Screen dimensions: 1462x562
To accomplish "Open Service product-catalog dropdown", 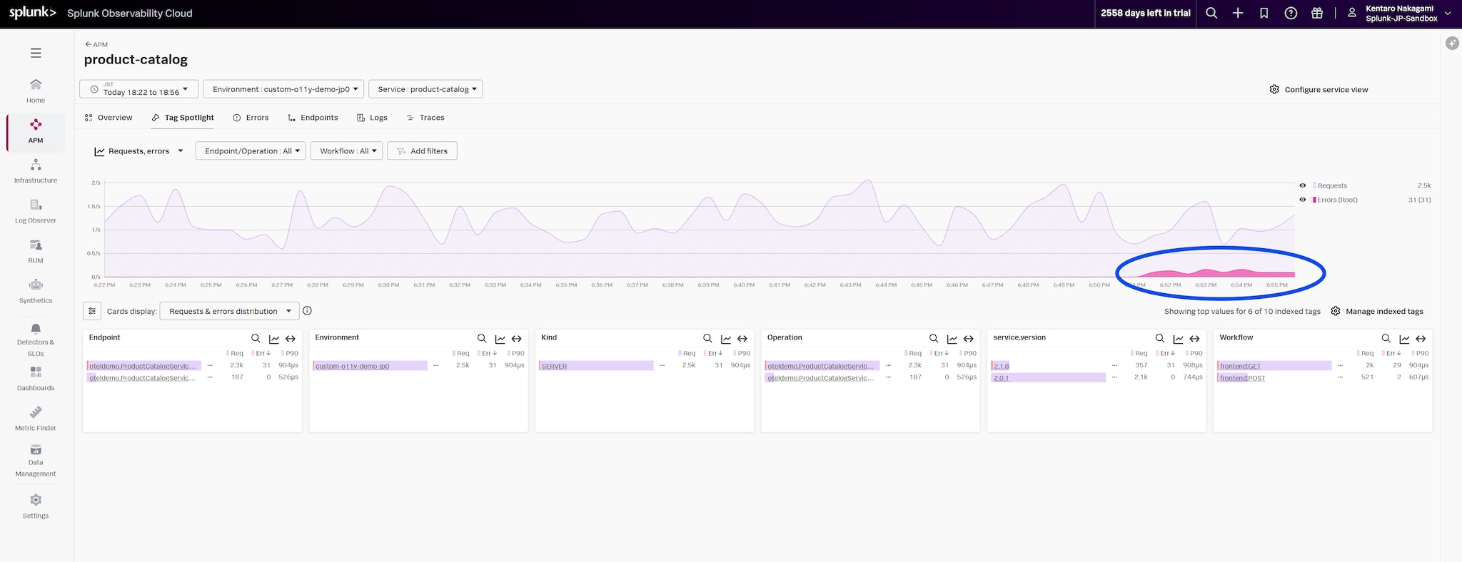I will [x=426, y=89].
